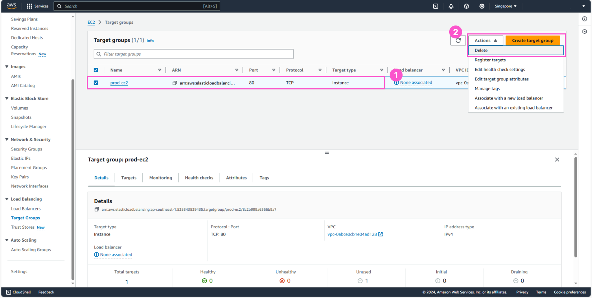Open the Actions dropdown button
The width and height of the screenshot is (592, 298).
[485, 41]
